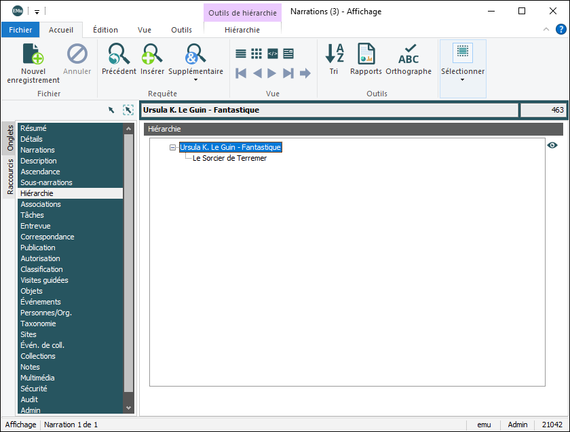Click the Précédent search icon
This screenshot has width=570, height=432.
119,54
